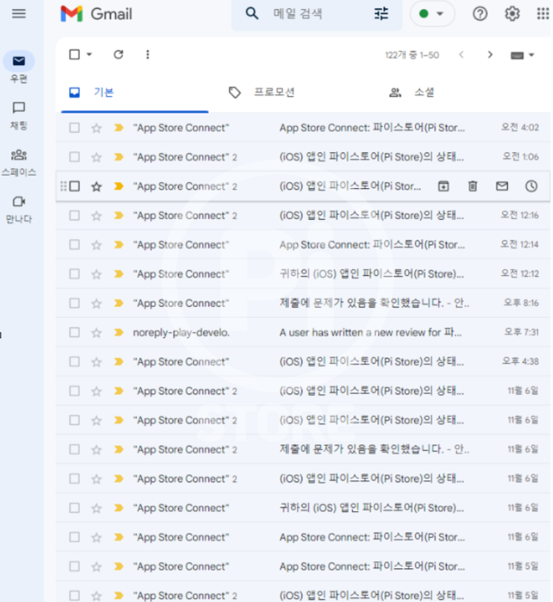Open the '제출에 문제가' email from 오후 8:16
Viewport: 553px width, 602px height.
[303, 303]
